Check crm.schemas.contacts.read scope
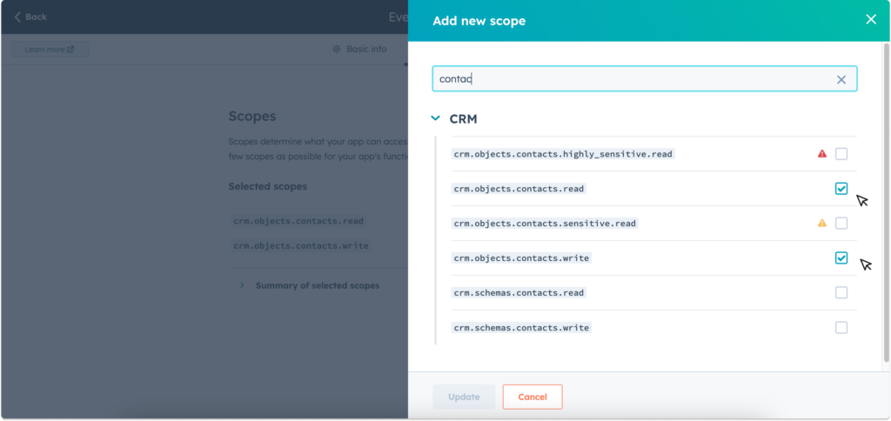The width and height of the screenshot is (891, 421). pos(841,293)
